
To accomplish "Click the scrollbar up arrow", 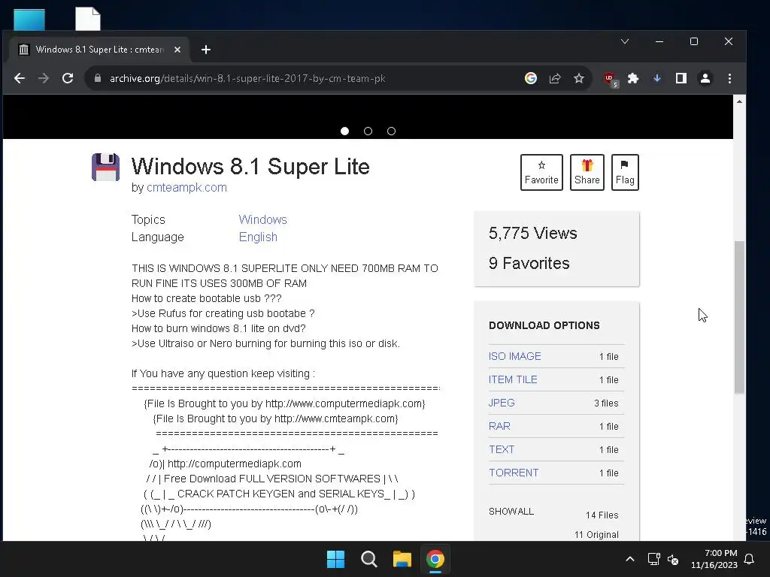I will point(739,101).
